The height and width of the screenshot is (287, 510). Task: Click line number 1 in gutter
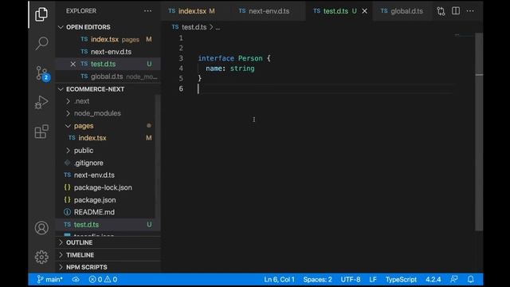click(181, 38)
